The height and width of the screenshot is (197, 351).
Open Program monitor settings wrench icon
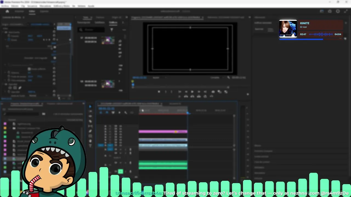coord(228,78)
